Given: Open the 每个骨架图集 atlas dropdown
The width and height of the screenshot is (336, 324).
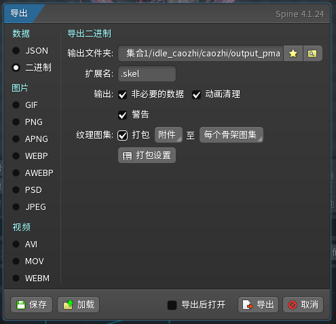Looking at the screenshot, I should [231, 135].
